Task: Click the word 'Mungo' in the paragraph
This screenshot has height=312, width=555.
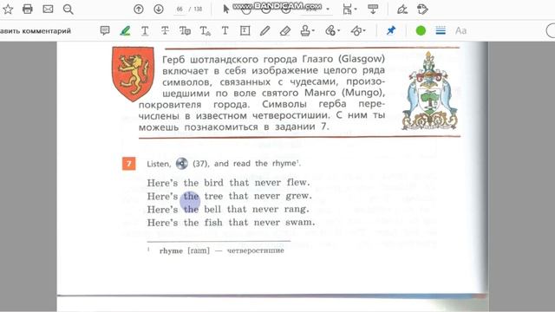Action: coord(362,93)
